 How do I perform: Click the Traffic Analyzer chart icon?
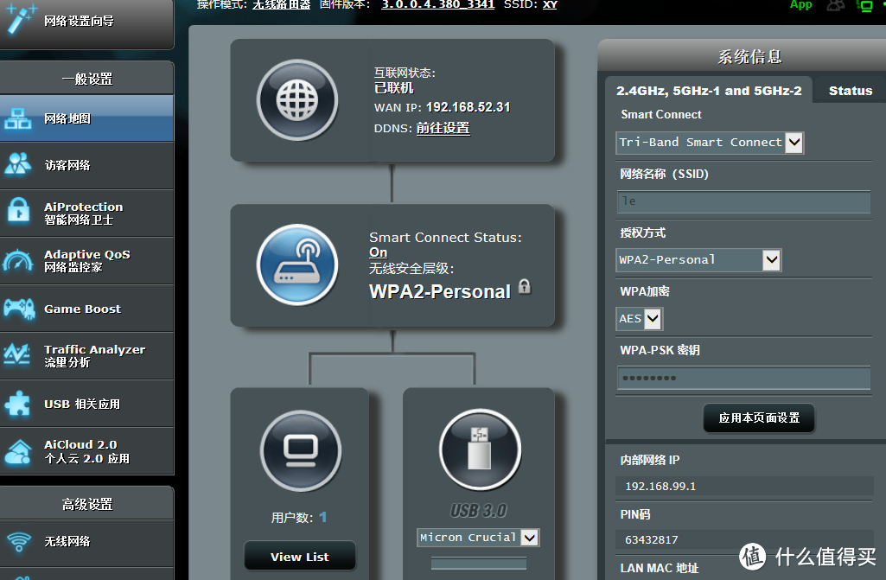coord(17,355)
